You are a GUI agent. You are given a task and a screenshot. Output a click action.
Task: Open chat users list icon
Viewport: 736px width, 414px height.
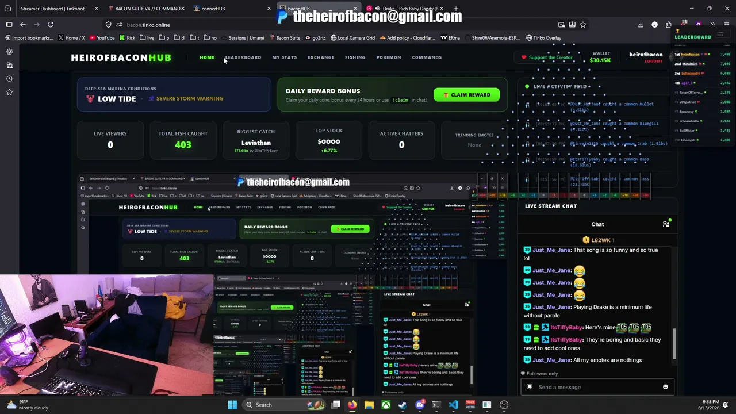click(x=666, y=224)
